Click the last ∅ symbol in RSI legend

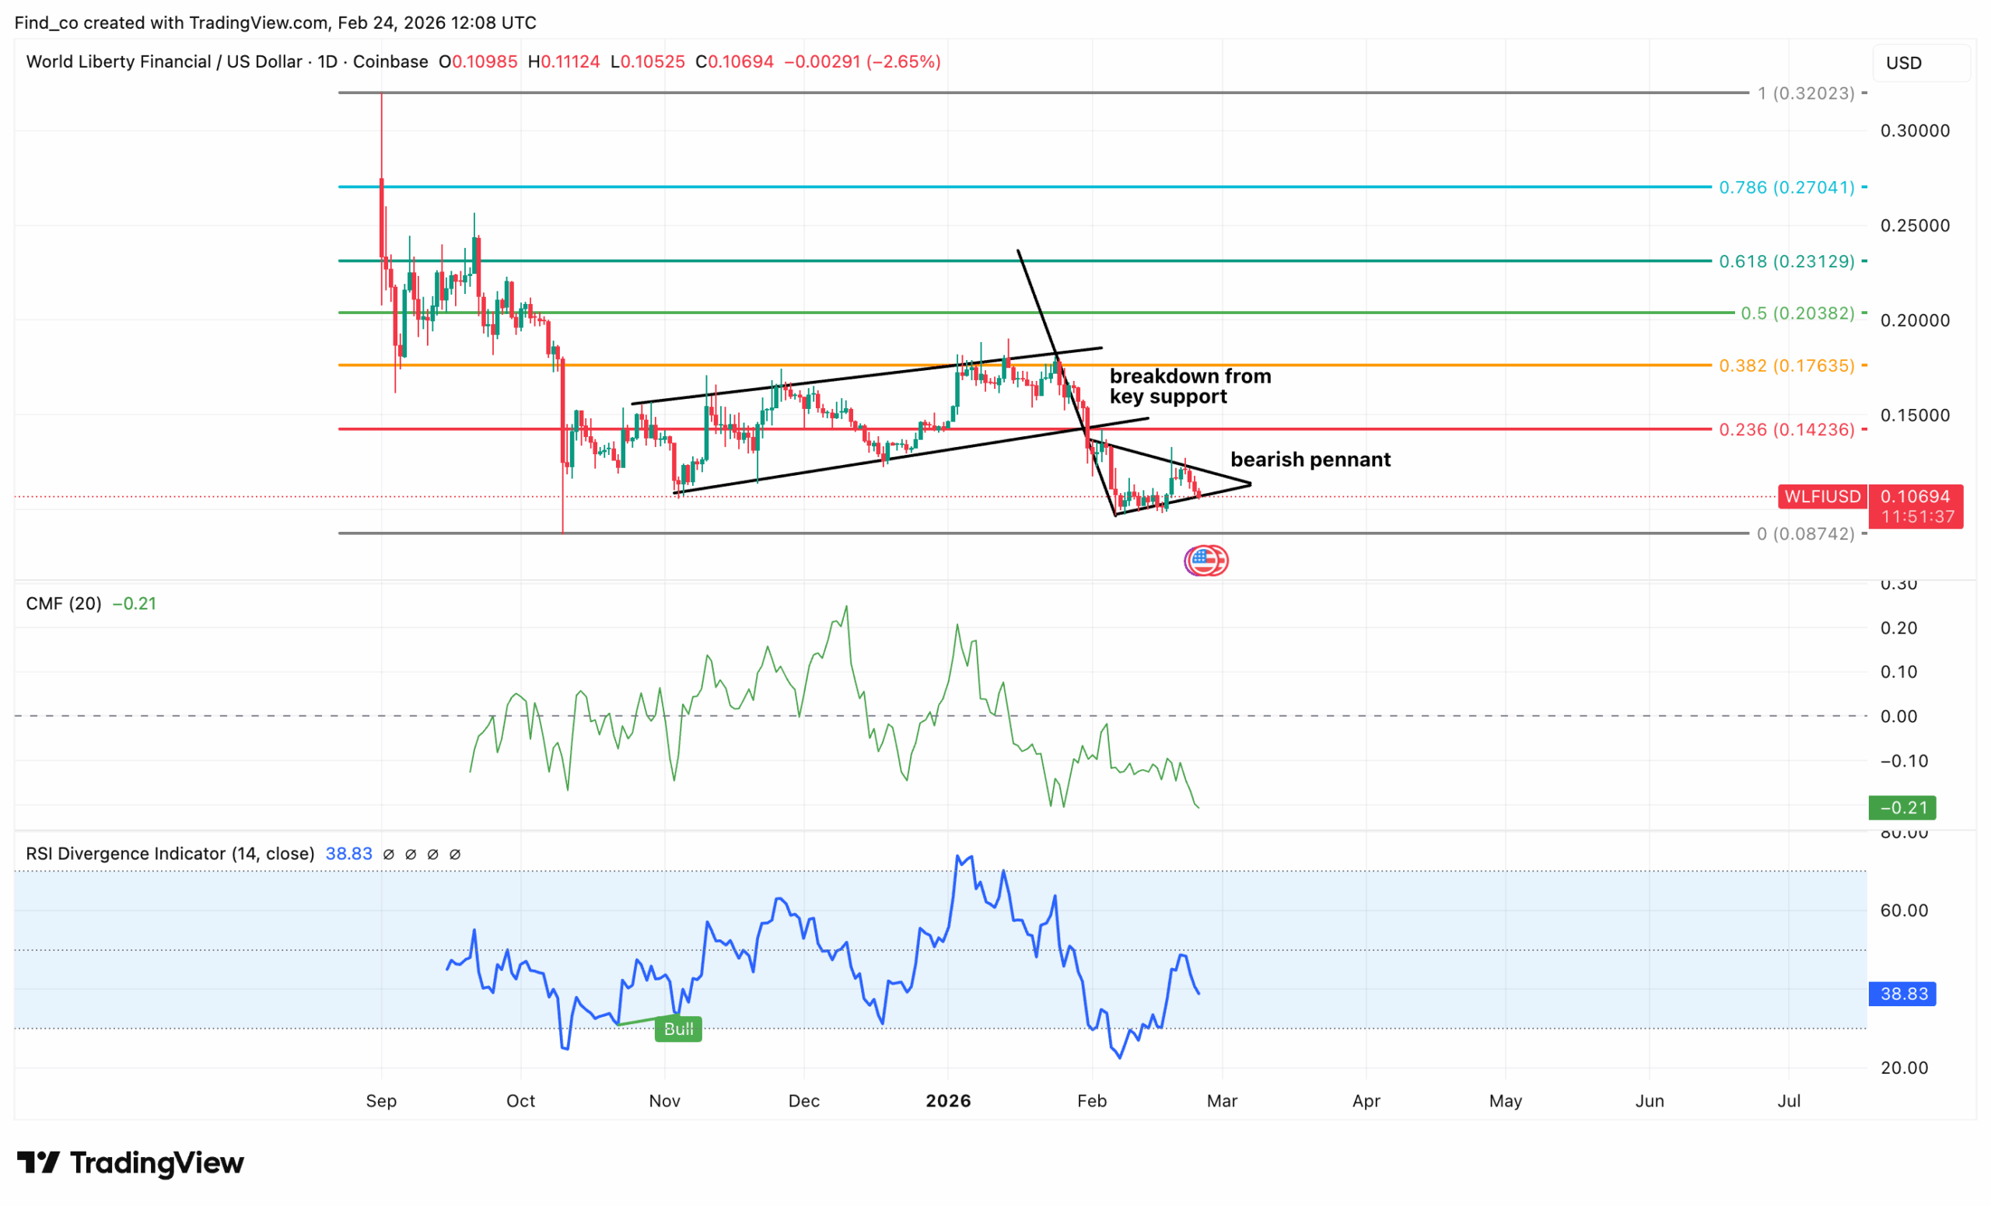coord(455,855)
